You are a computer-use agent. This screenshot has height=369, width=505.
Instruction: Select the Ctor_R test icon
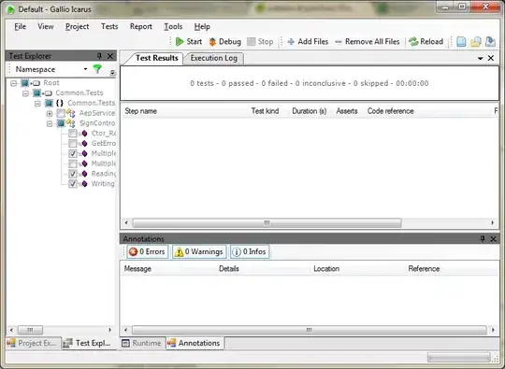84,134
